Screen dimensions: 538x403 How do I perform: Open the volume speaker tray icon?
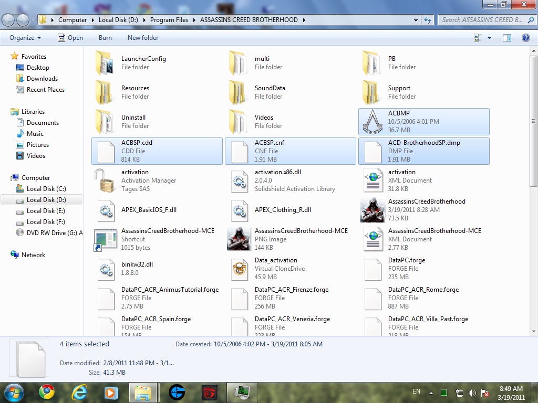[x=472, y=393]
